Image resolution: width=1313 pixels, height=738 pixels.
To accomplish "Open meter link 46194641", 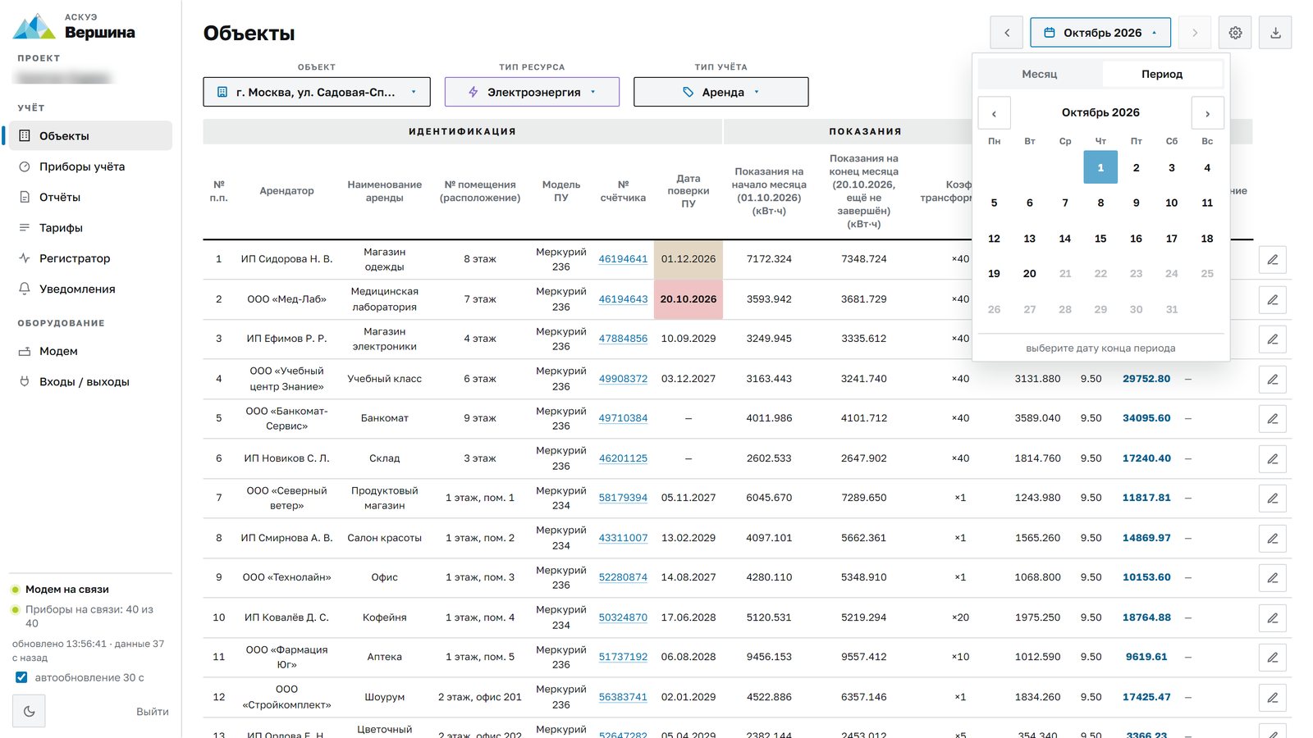I will [623, 259].
